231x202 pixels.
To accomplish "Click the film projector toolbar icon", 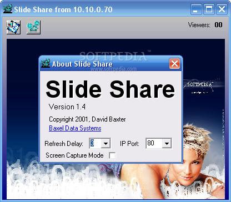I will coord(33,27).
